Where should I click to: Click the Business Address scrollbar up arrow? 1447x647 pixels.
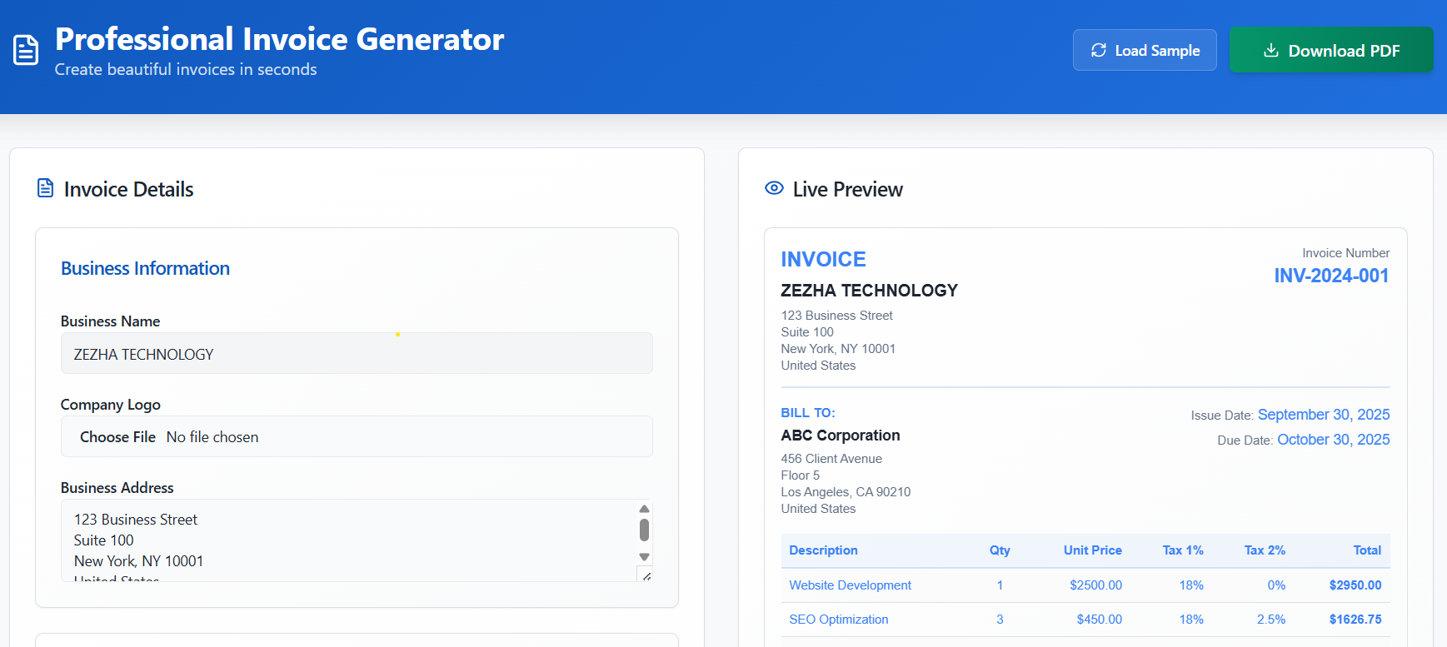[x=644, y=509]
